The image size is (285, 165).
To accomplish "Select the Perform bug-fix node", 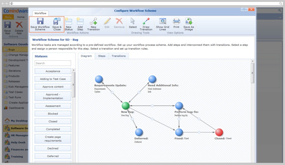I will point(179,106).
